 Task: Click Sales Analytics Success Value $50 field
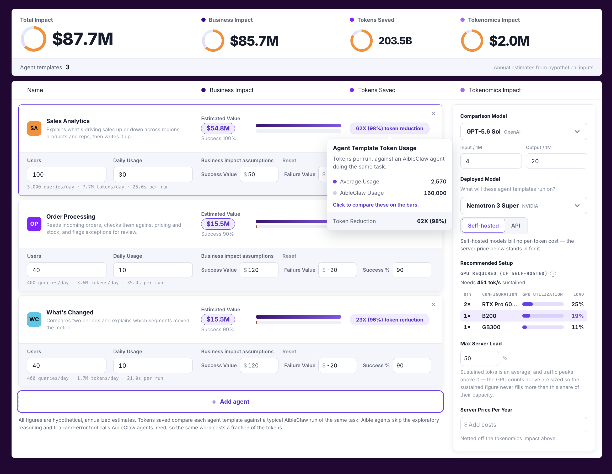click(259, 175)
